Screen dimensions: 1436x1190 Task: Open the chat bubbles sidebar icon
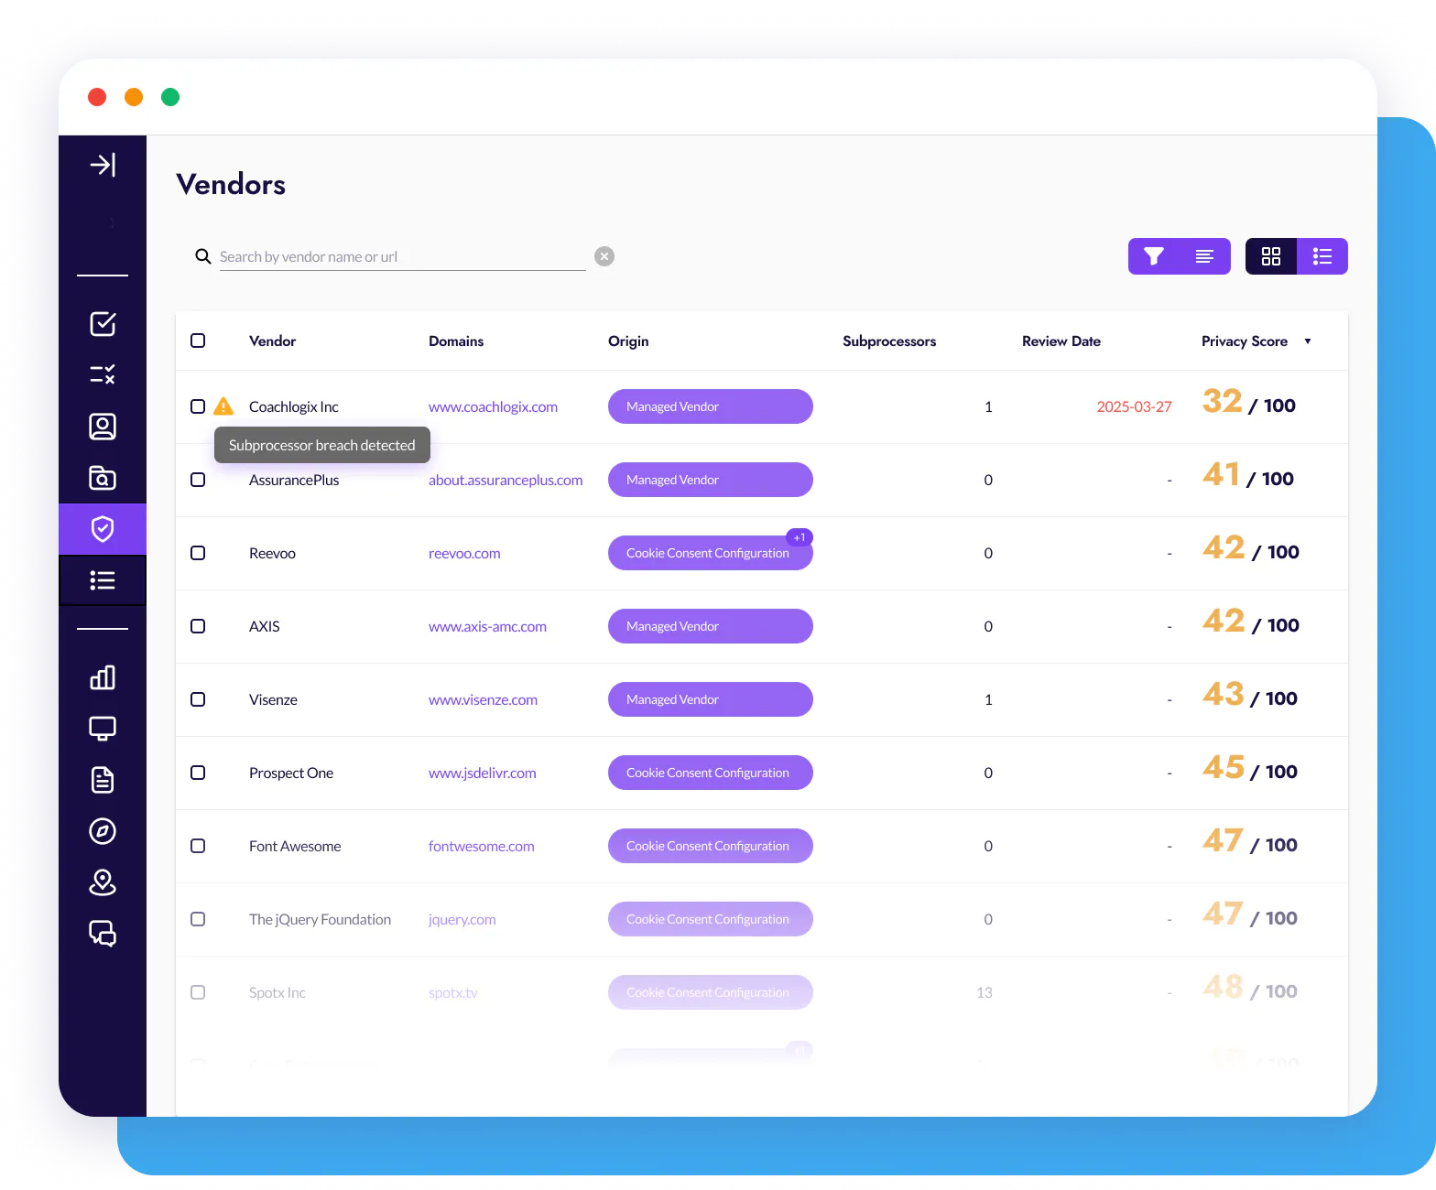[103, 934]
